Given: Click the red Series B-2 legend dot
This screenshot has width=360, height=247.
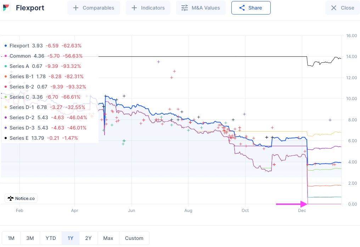Looking at the screenshot, I should tap(6, 87).
